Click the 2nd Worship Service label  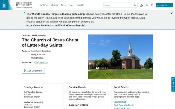(34, 102)
